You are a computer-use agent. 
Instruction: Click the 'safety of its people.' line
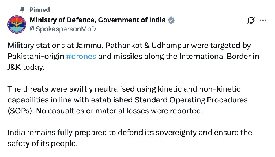[x=42, y=144]
